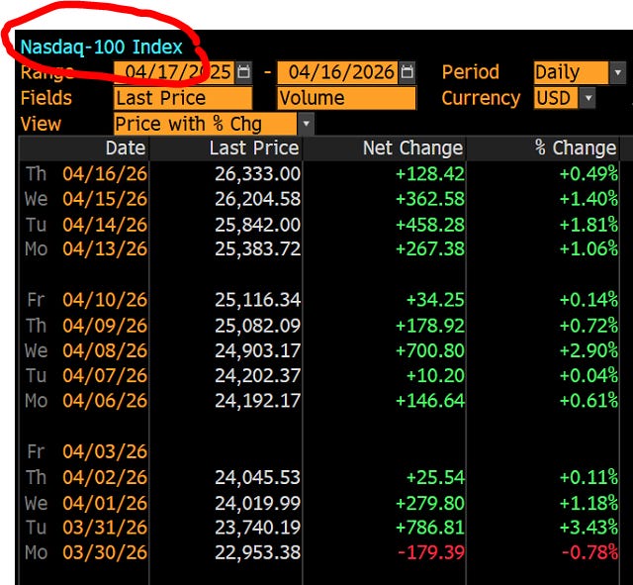This screenshot has width=633, height=585.
Task: Click the View label
Action: point(41,124)
